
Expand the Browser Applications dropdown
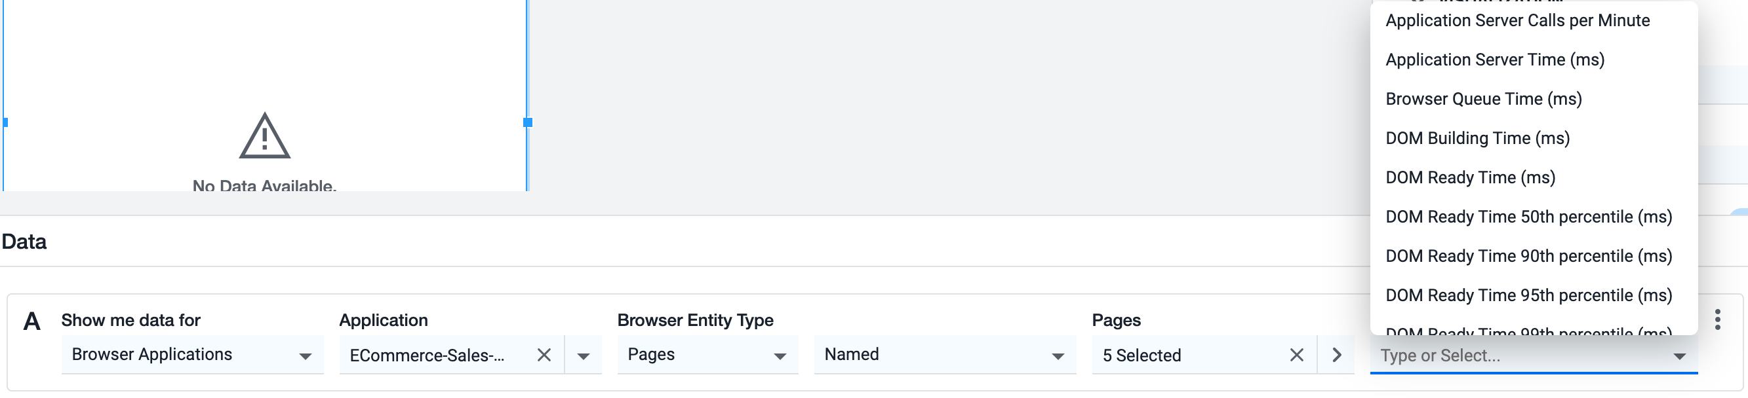[192, 355]
